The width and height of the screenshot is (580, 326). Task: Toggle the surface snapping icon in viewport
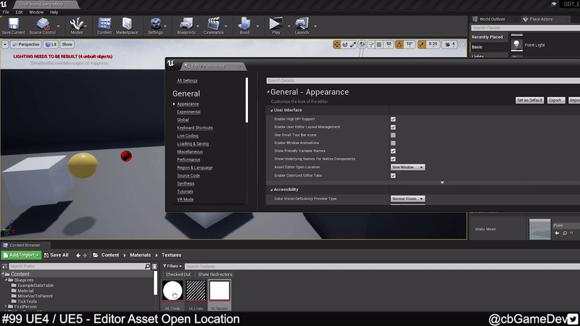pyautogui.click(x=371, y=44)
